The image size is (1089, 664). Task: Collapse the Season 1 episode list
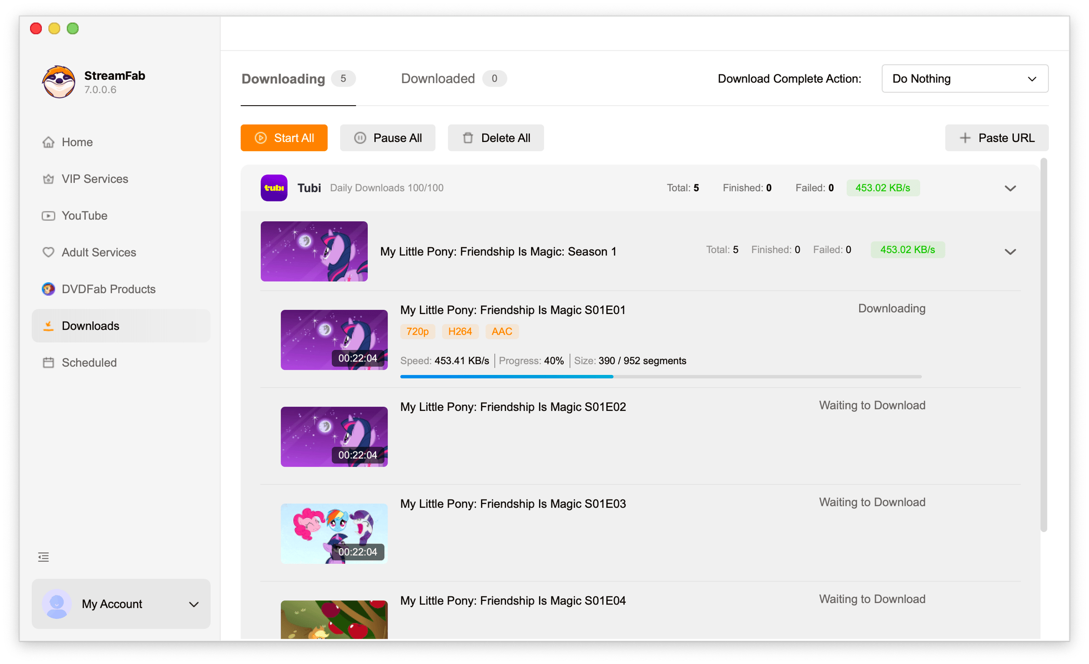[1010, 252]
